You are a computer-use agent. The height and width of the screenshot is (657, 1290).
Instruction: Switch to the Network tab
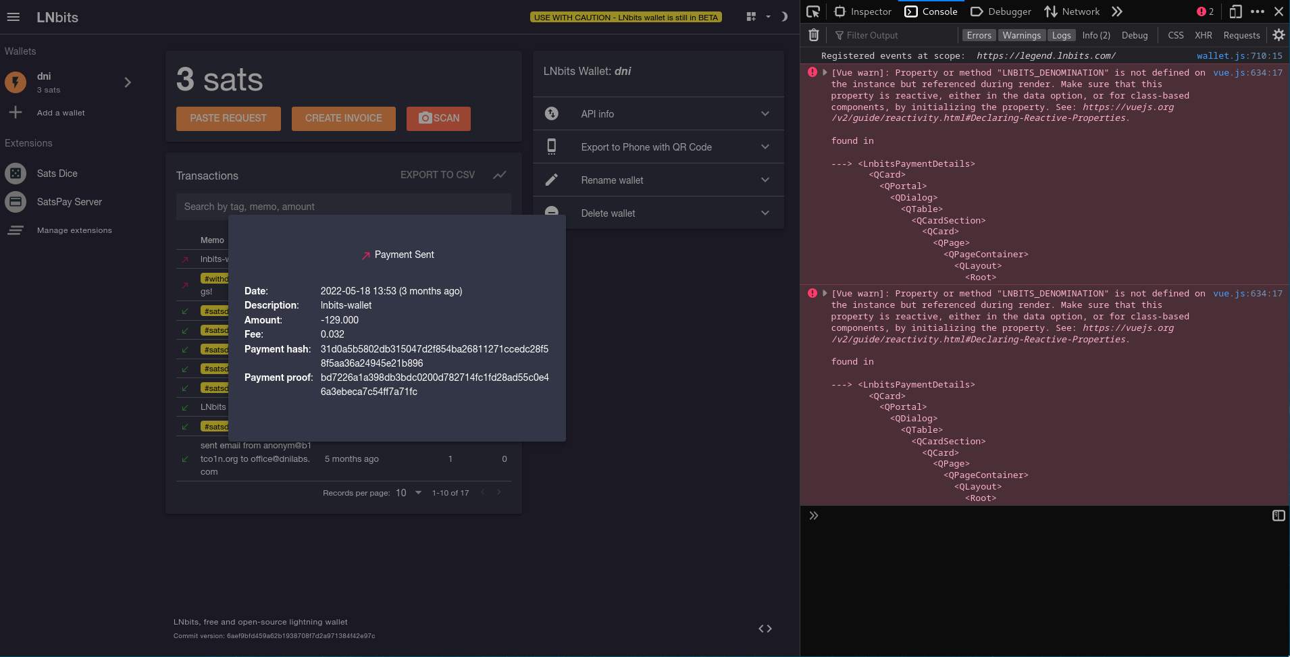(x=1078, y=11)
